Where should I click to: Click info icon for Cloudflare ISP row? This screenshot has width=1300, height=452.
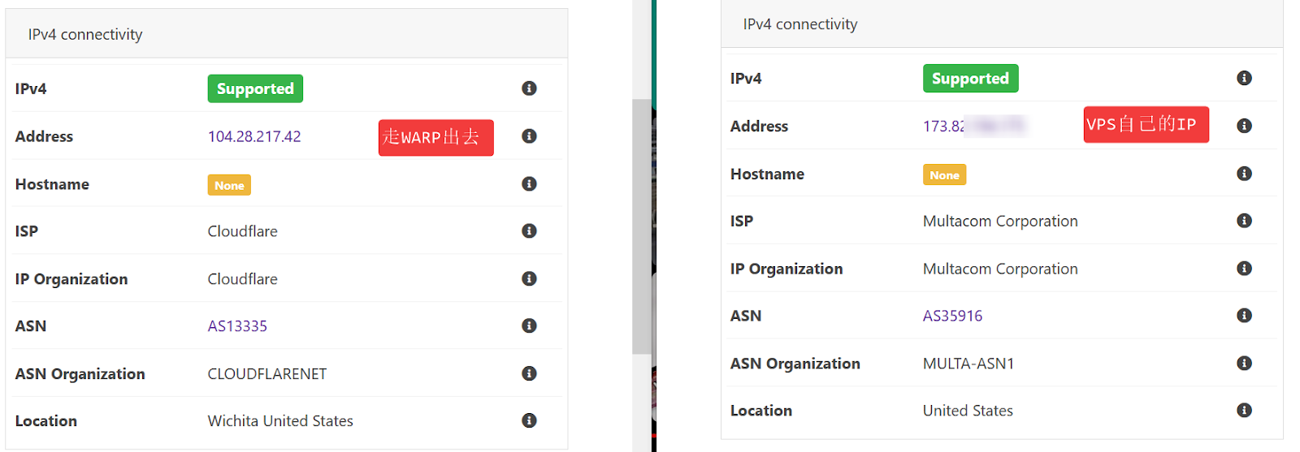[x=529, y=231]
